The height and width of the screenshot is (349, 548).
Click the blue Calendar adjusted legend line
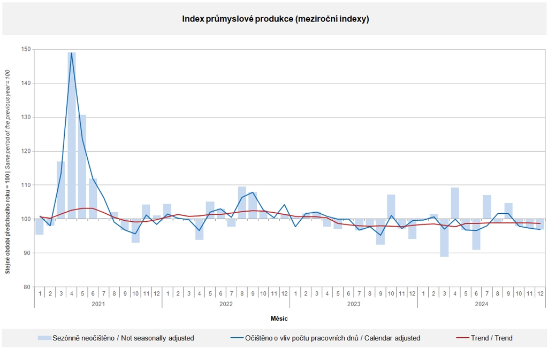coord(237,338)
